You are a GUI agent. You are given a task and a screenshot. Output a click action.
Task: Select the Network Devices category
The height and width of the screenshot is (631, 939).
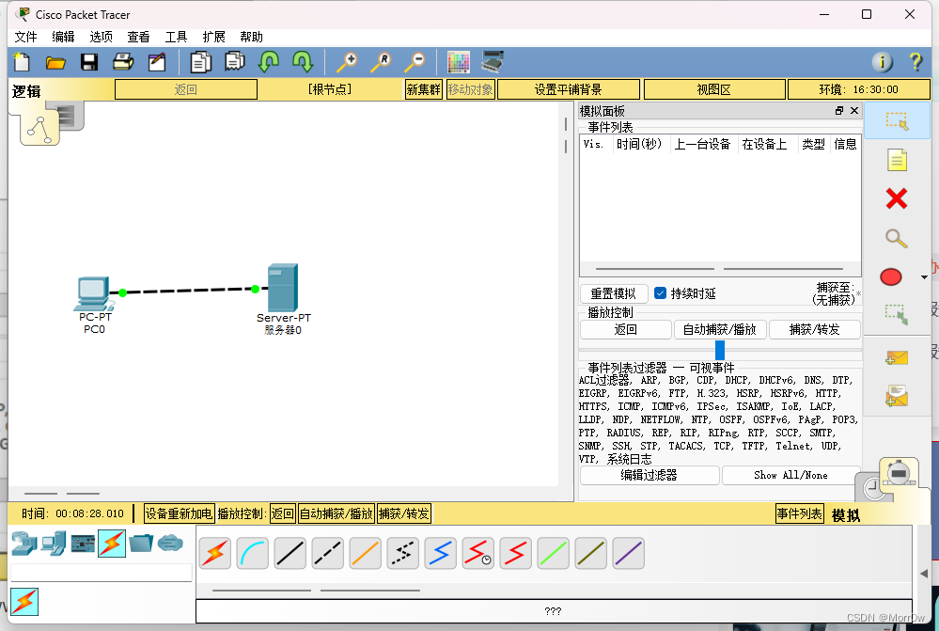pyautogui.click(x=23, y=544)
